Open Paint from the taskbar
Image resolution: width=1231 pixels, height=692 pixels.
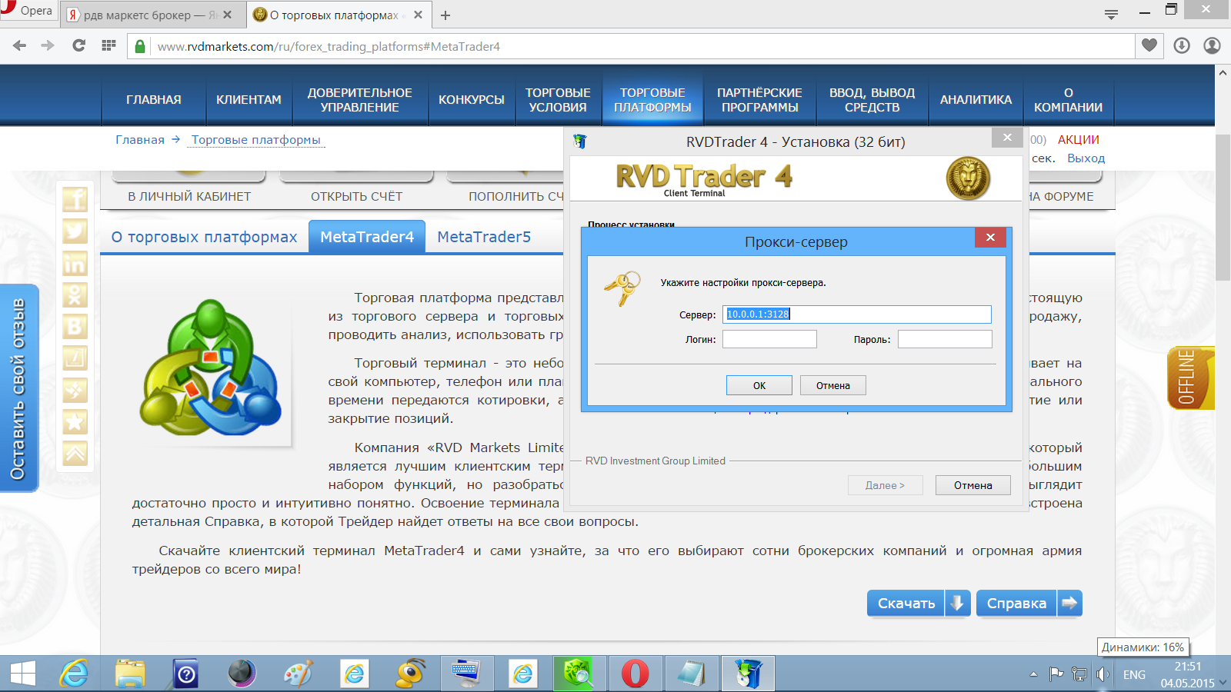(x=298, y=674)
